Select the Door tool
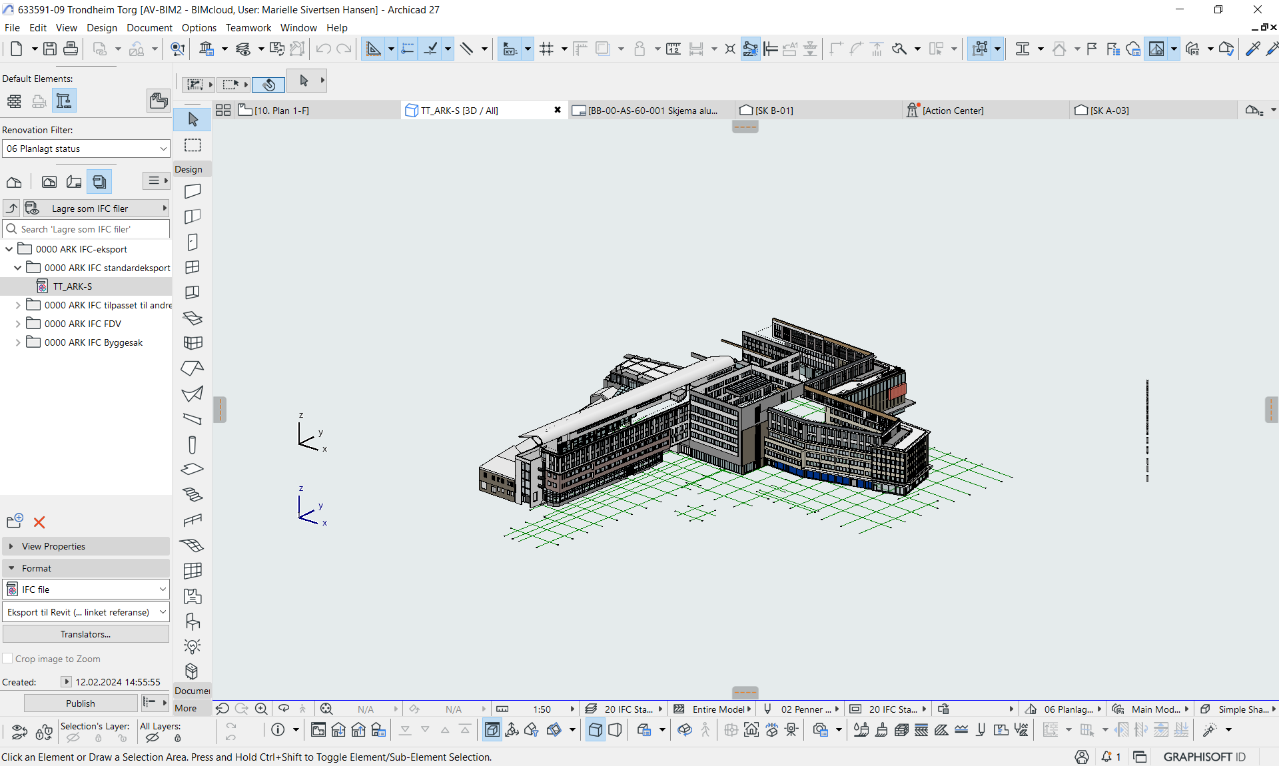 click(x=193, y=242)
